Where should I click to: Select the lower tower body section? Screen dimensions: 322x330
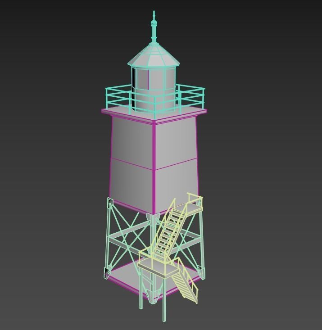[154, 187]
